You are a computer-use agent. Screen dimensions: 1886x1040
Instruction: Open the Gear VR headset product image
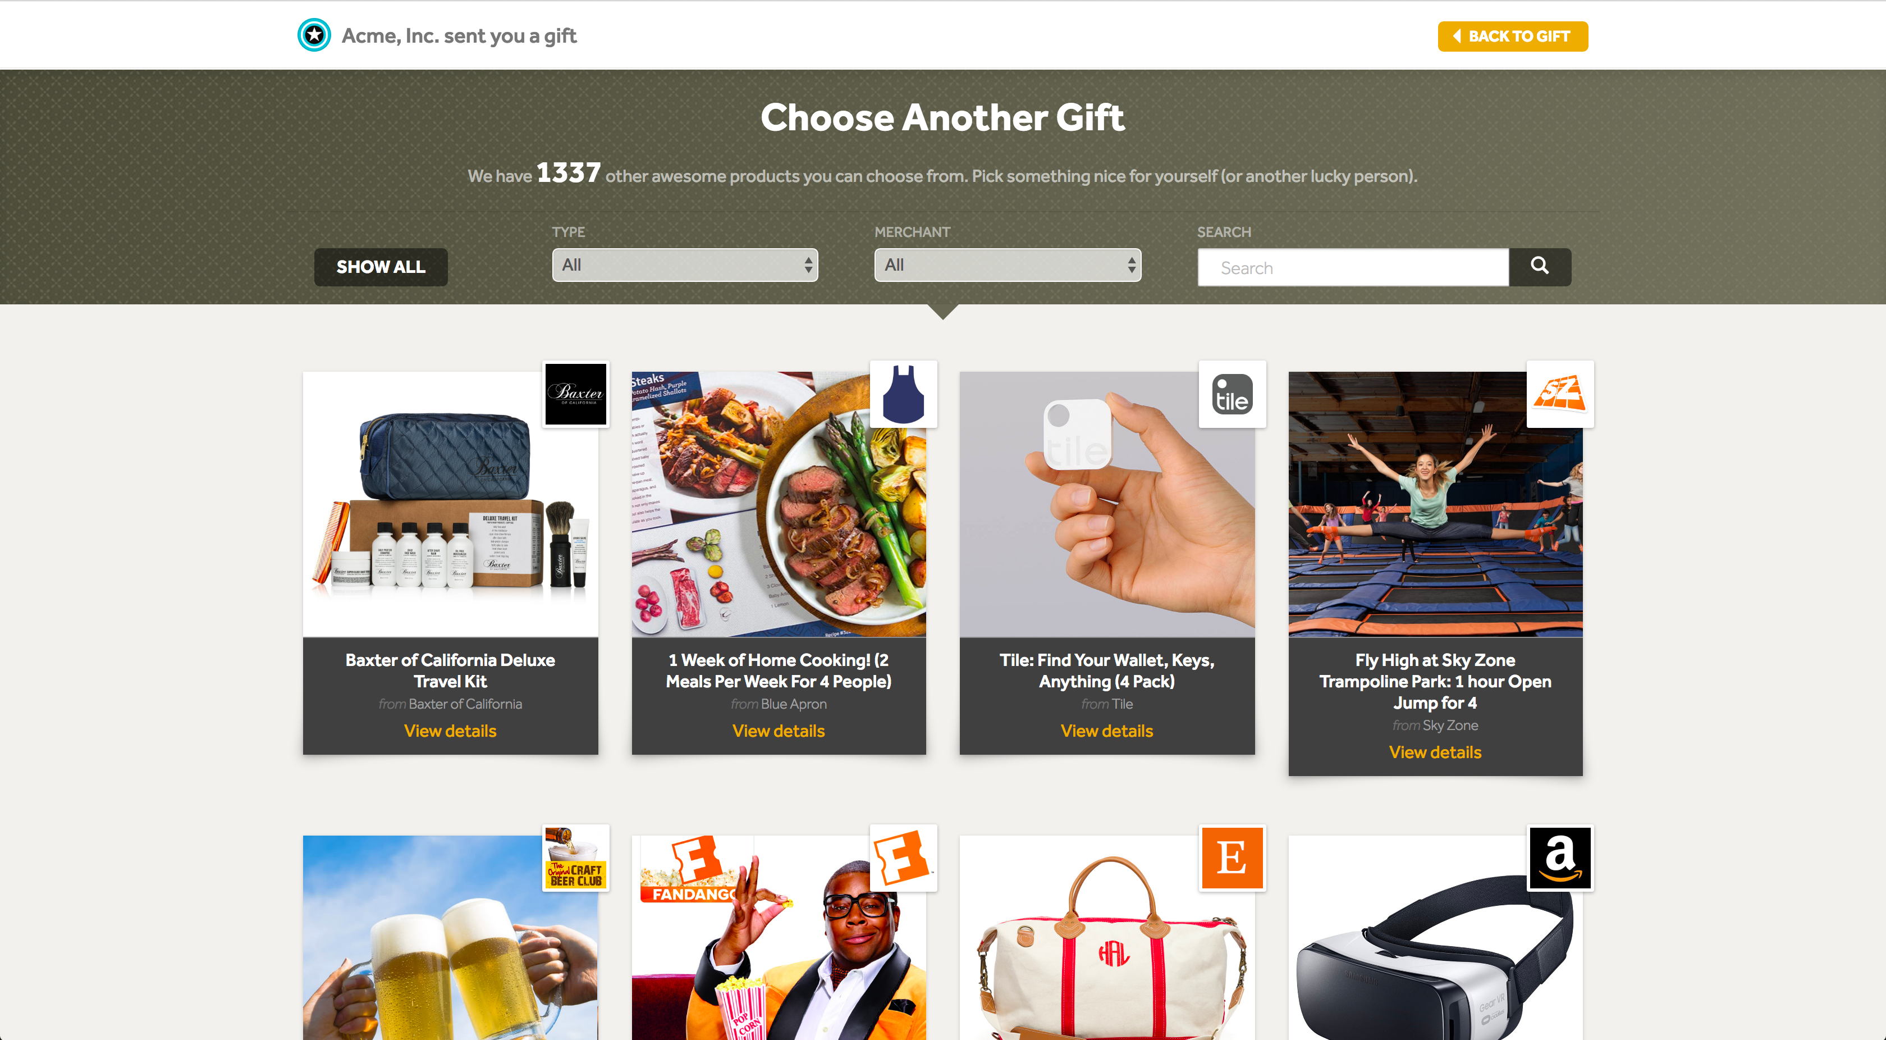pos(1435,938)
